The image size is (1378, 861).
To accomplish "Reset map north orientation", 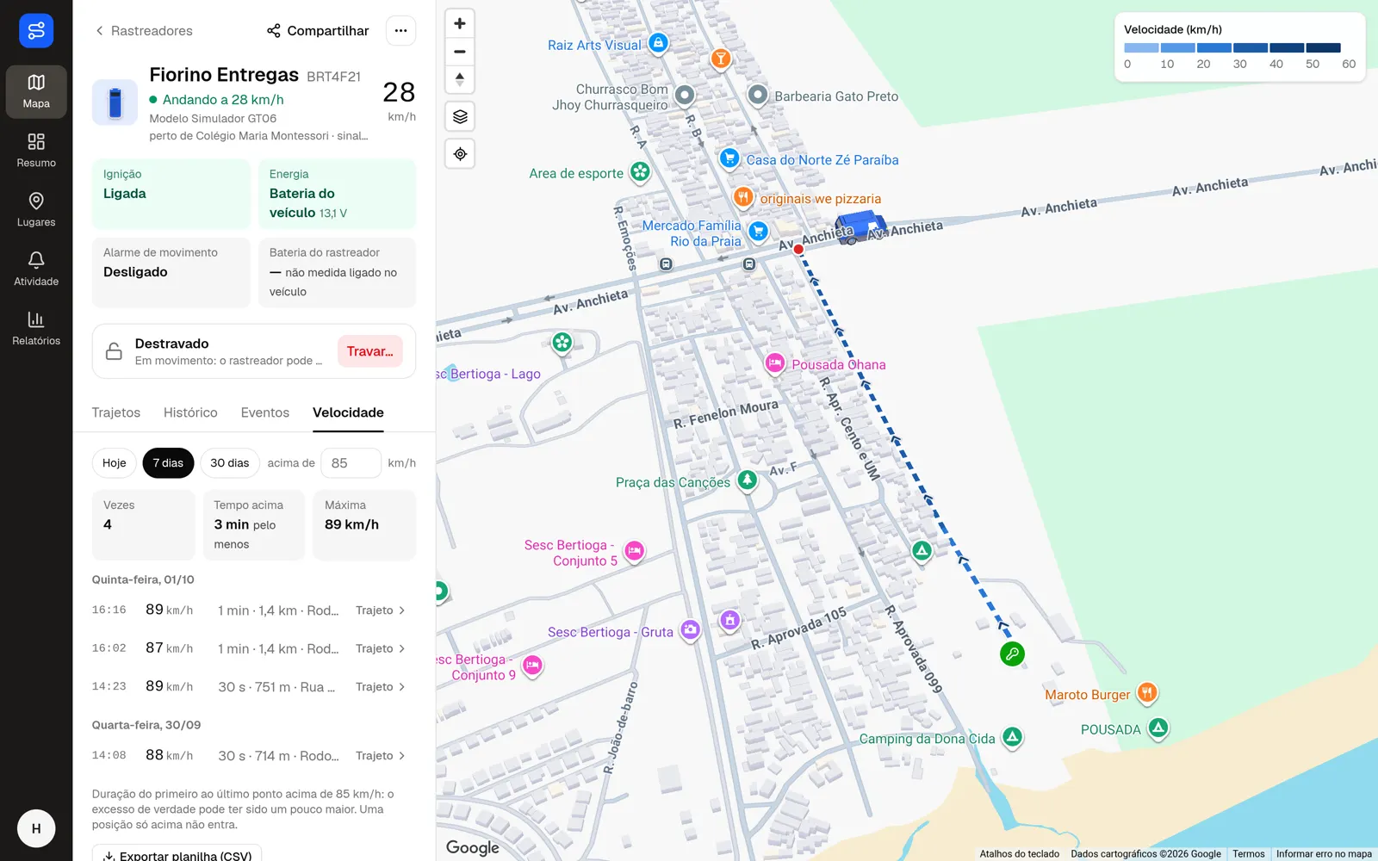I will coord(460,80).
